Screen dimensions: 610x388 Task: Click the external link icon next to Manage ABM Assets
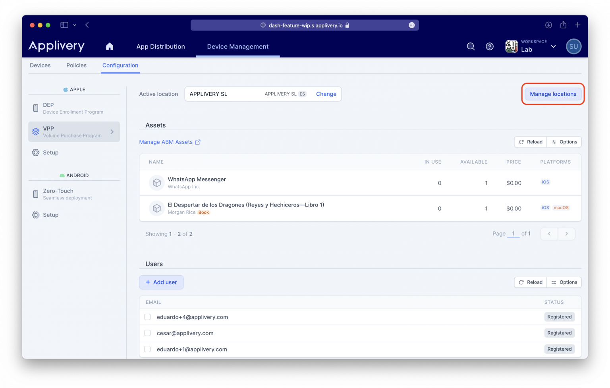click(198, 142)
